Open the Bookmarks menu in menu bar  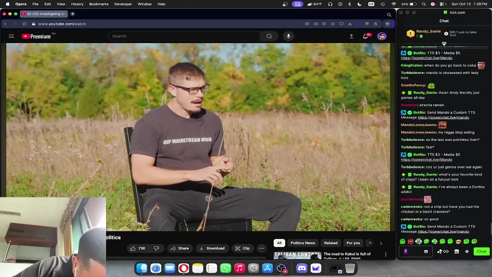tap(99, 4)
